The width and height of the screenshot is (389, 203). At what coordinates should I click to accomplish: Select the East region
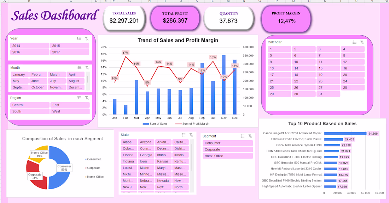click(70, 105)
